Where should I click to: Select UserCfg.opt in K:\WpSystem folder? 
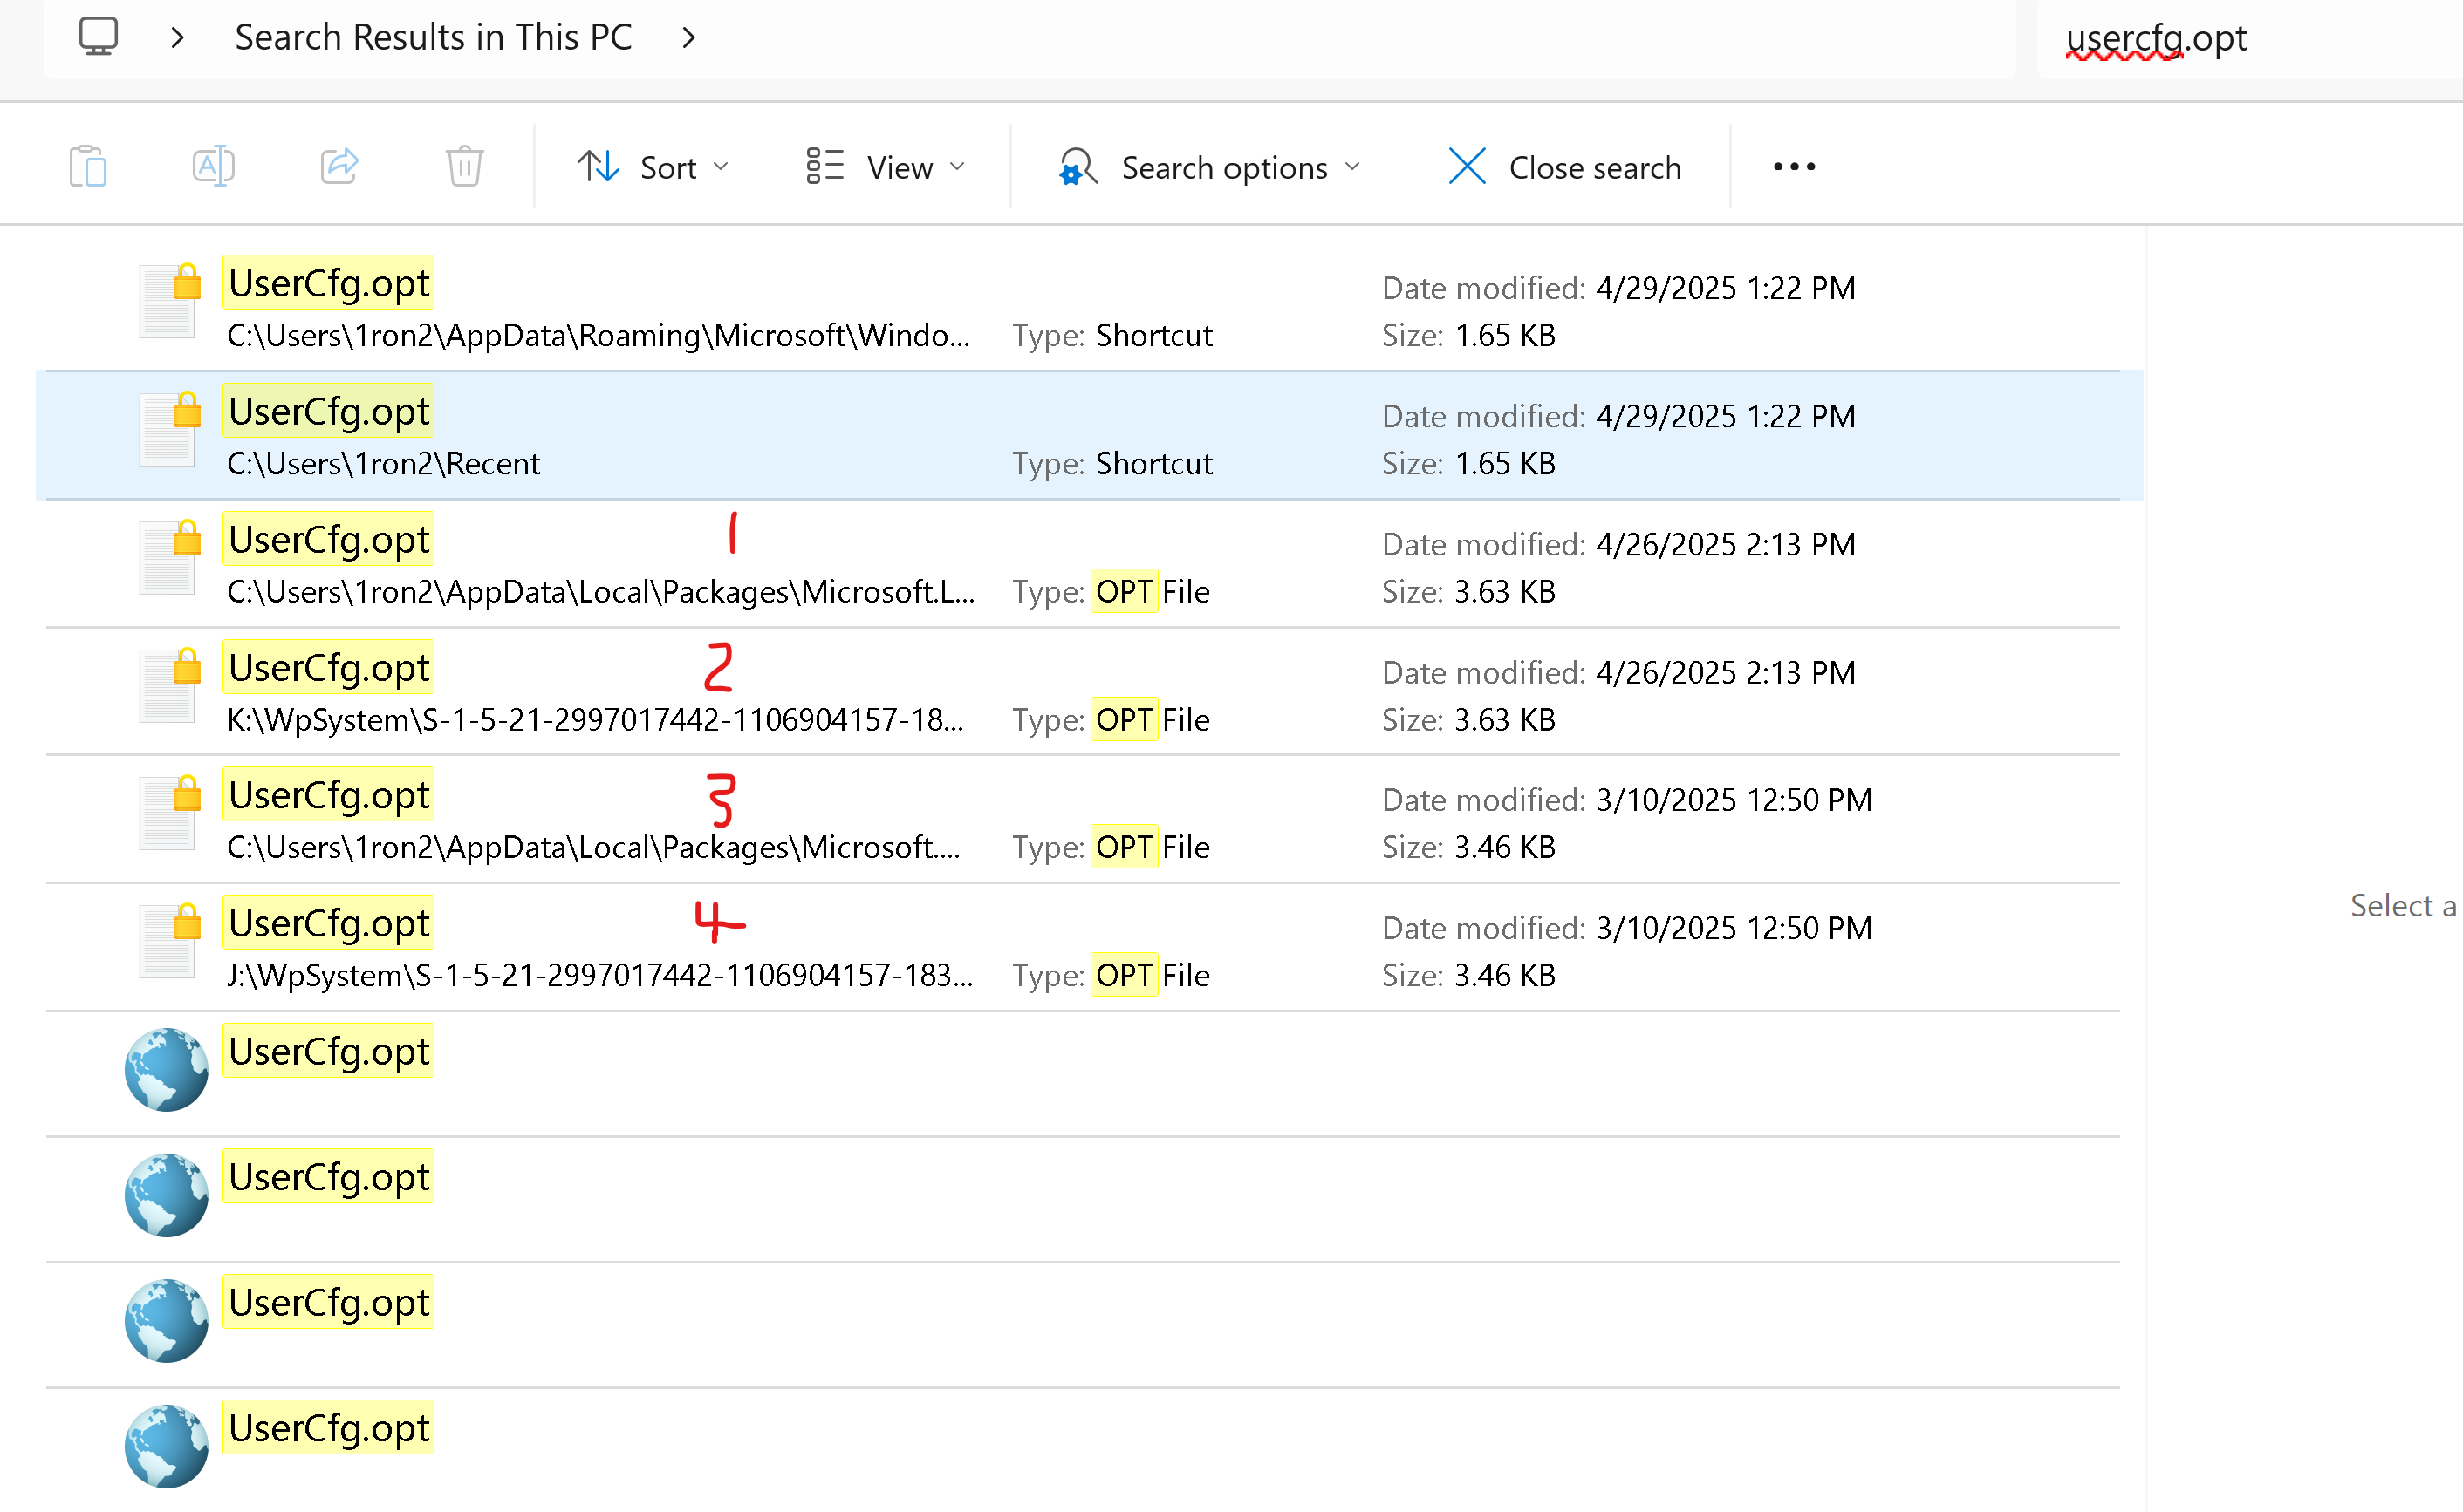pos(328,668)
